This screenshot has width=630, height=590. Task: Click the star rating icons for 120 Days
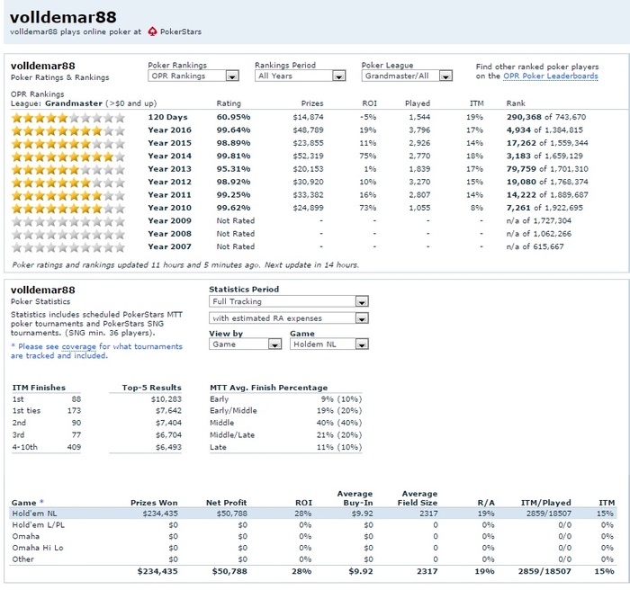point(67,117)
